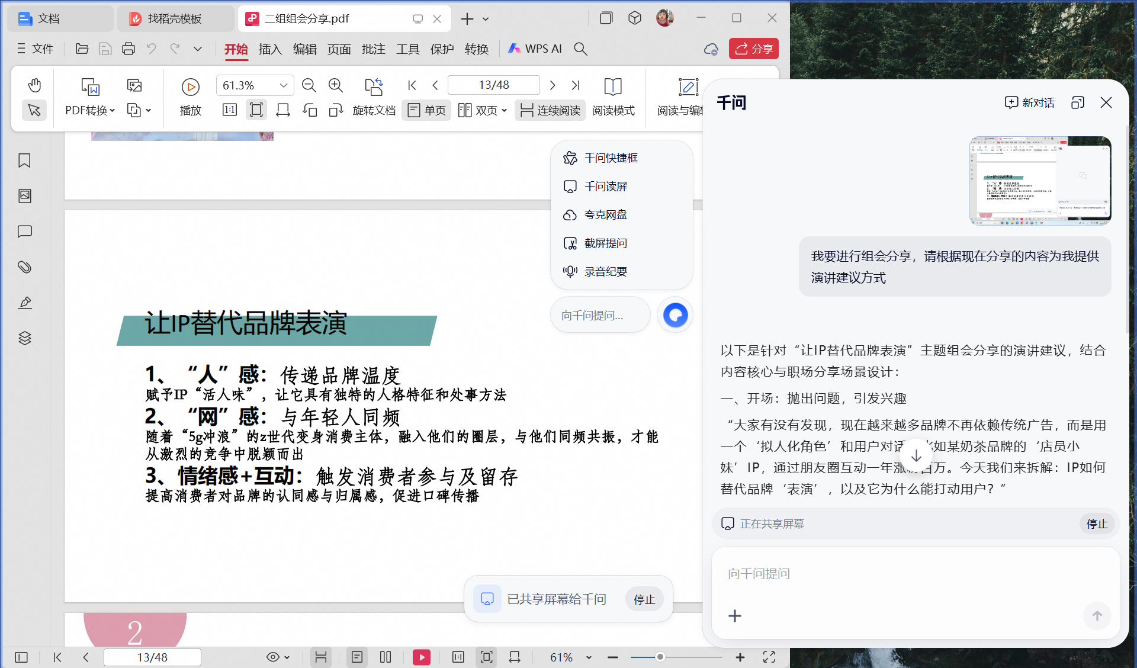Screen dimensions: 1137x668
Task: Open the attachments paperclip panel
Action: coord(24,267)
